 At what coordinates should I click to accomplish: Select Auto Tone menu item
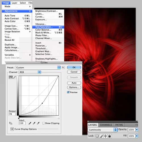click(x=17, y=16)
